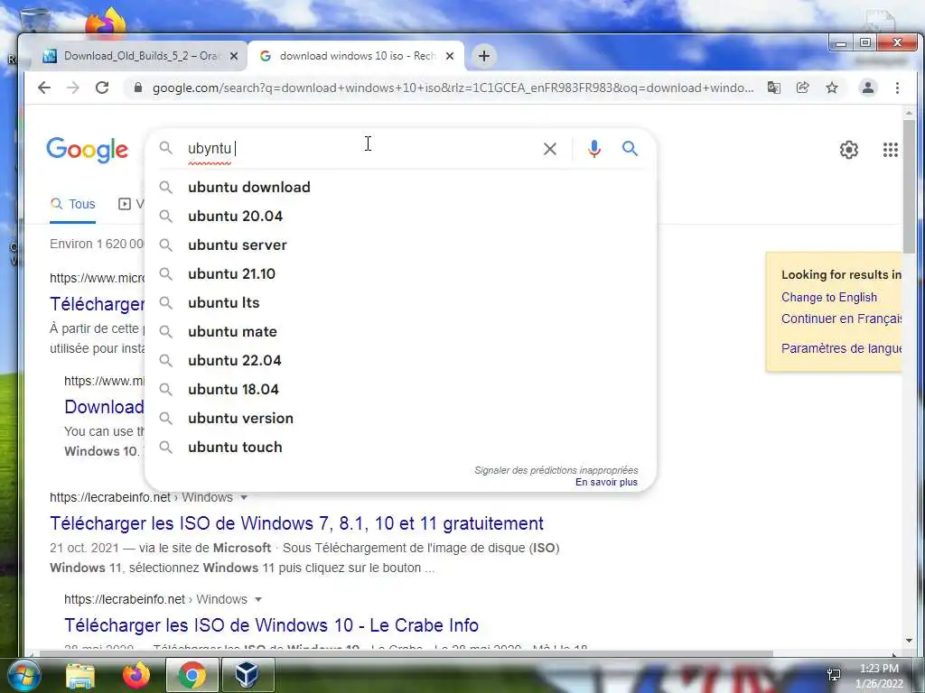Clear the search box text

click(550, 149)
